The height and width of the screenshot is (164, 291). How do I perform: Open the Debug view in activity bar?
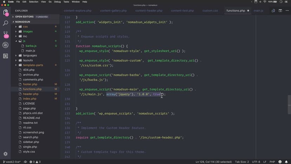(x=6, y=45)
